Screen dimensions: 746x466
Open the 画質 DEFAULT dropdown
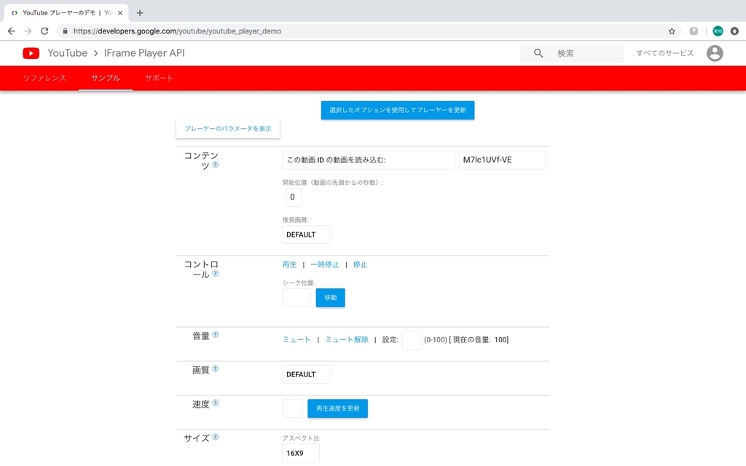point(306,374)
